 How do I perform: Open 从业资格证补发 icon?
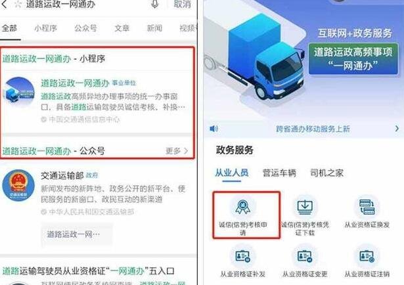coord(242,256)
